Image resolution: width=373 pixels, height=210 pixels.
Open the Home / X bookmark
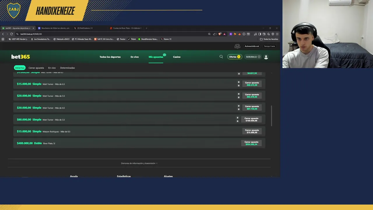pyautogui.click(x=166, y=39)
